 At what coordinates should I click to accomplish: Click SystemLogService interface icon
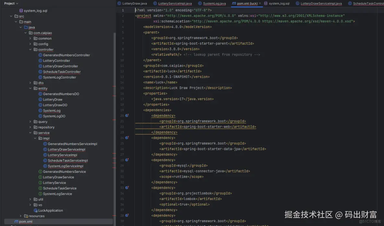[41, 194]
